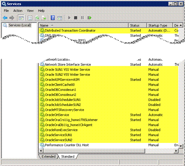Click gear icon of Distributed Transaction Coordinator
The height and width of the screenshot is (166, 185).
click(42, 31)
